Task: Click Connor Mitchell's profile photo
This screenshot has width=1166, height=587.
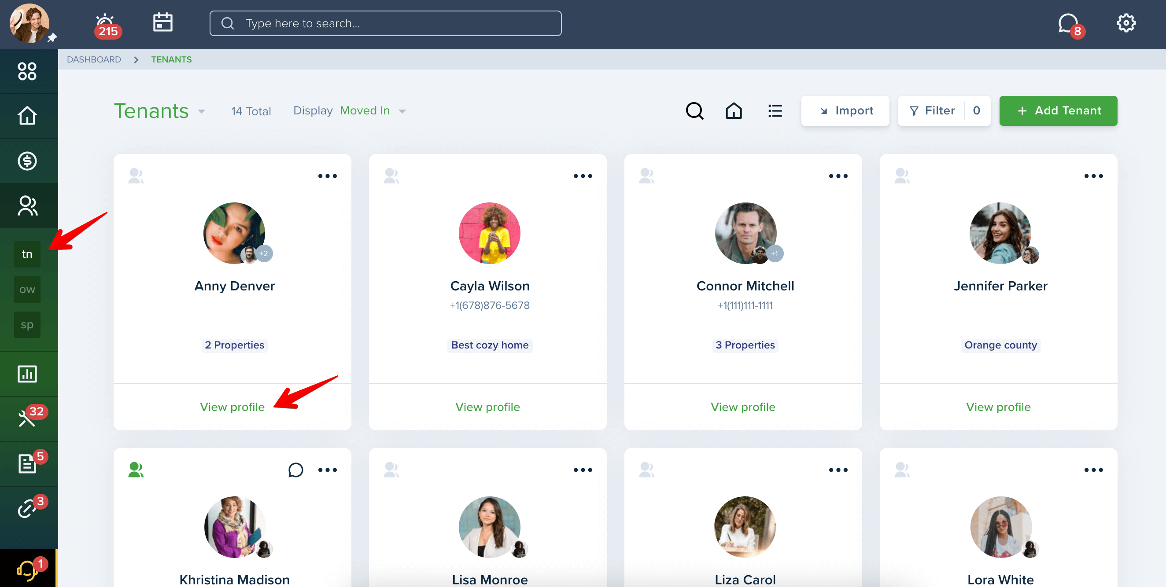Action: click(745, 233)
